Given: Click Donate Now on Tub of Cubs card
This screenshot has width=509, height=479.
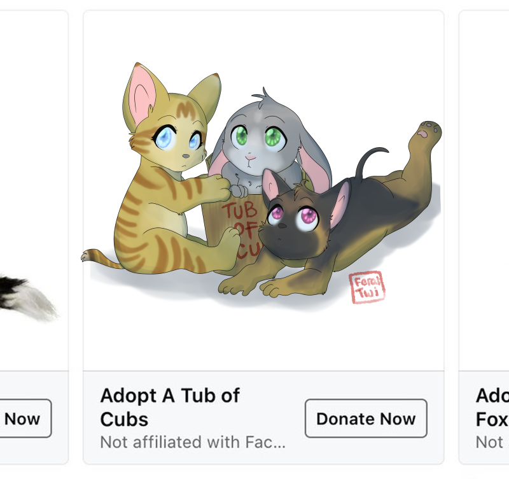Looking at the screenshot, I should pyautogui.click(x=366, y=418).
